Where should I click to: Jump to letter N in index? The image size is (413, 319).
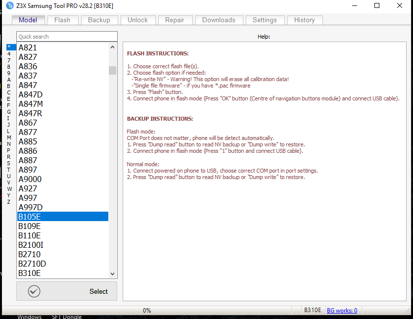tap(9, 144)
